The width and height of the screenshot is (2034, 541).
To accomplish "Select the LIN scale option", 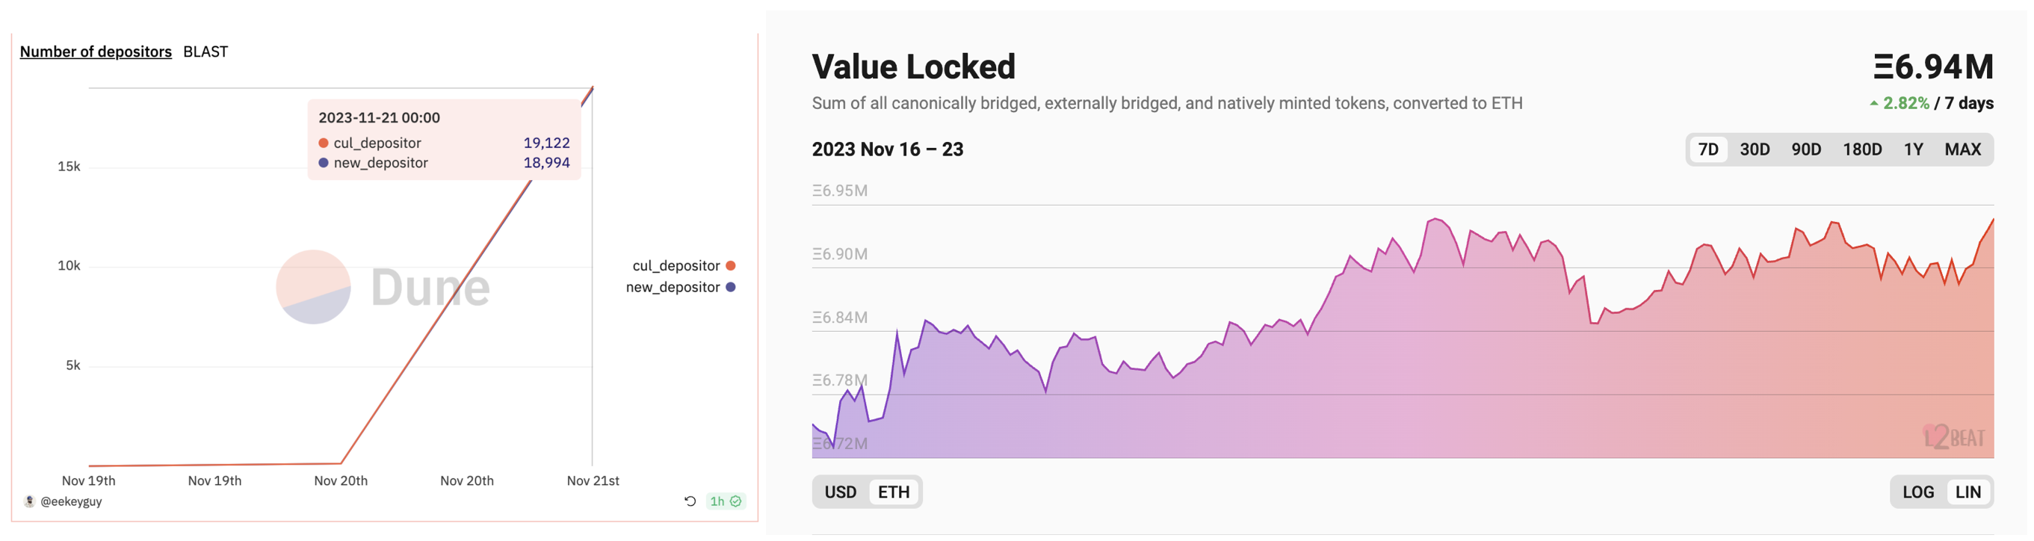I will click(1967, 492).
